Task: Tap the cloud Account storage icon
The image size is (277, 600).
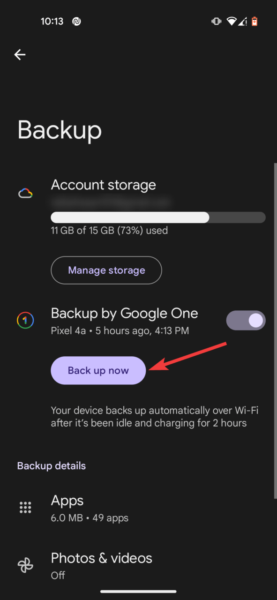Action: (x=25, y=192)
